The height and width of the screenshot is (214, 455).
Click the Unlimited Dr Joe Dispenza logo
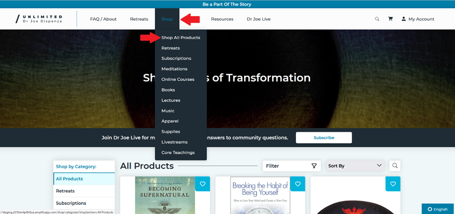coord(39,19)
